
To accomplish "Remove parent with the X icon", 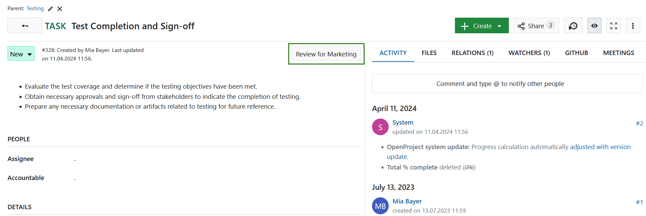I will (60, 9).
